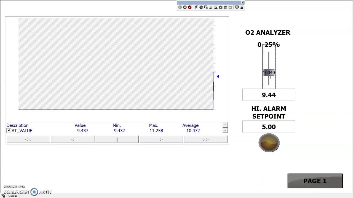
Task: Click the toolbar icon left of the two camera icons
Action: point(216,7)
